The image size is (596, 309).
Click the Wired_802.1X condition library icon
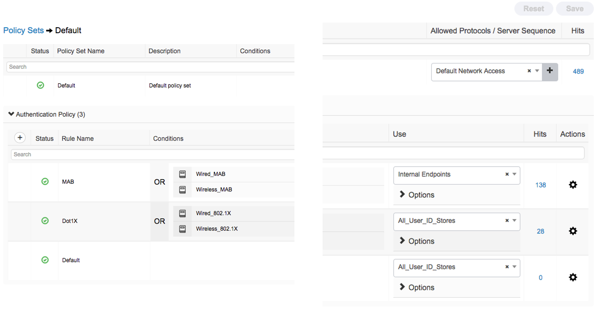[x=182, y=213]
